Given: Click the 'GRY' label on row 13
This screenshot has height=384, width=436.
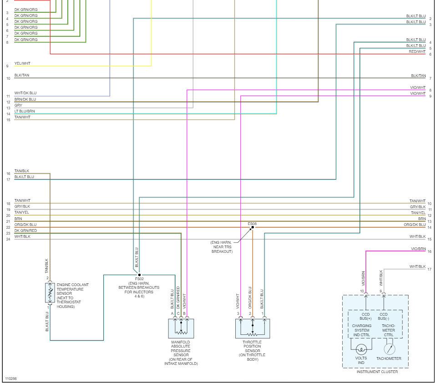Looking at the screenshot, I should (18, 106).
